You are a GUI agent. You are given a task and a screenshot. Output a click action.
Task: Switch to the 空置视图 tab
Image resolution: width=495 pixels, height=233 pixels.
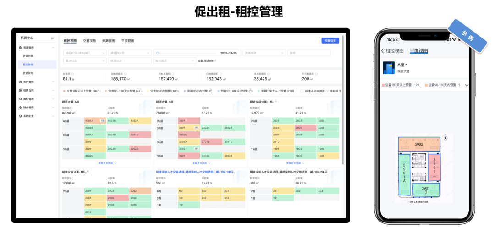(89, 41)
